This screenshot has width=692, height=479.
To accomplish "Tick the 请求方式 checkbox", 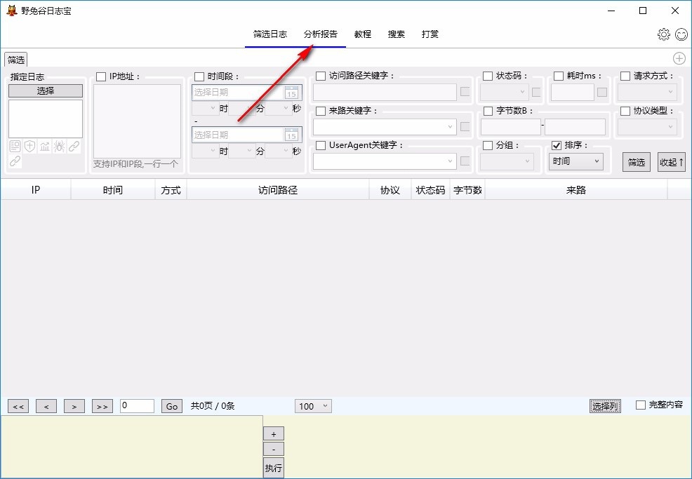I will tap(625, 76).
